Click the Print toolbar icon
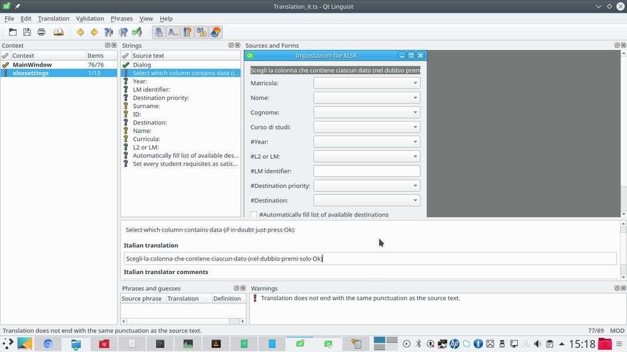 click(x=41, y=32)
